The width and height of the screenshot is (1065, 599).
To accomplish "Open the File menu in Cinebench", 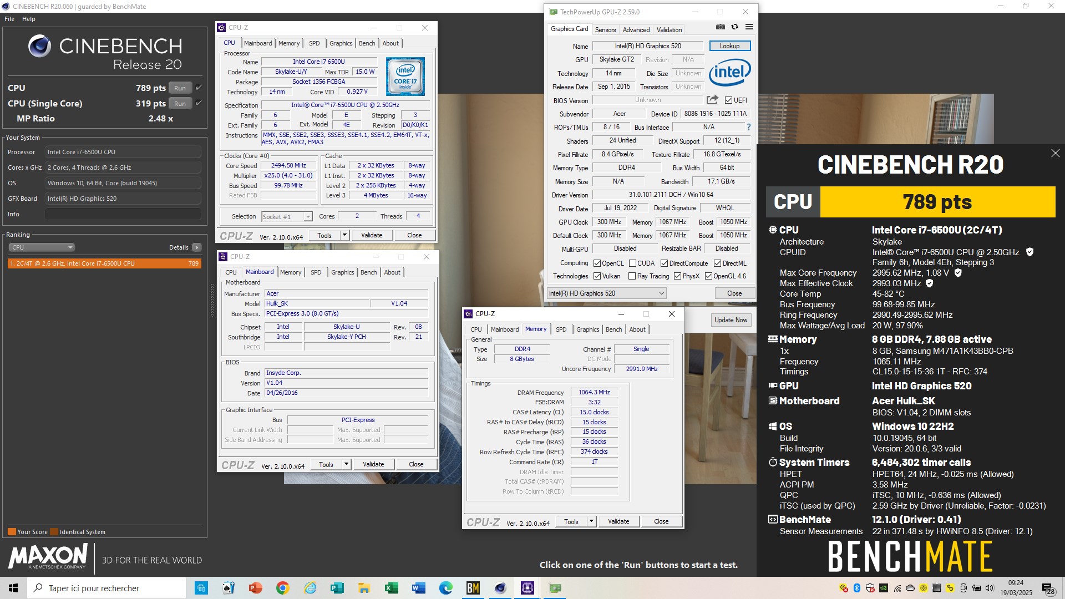I will pos(9,19).
